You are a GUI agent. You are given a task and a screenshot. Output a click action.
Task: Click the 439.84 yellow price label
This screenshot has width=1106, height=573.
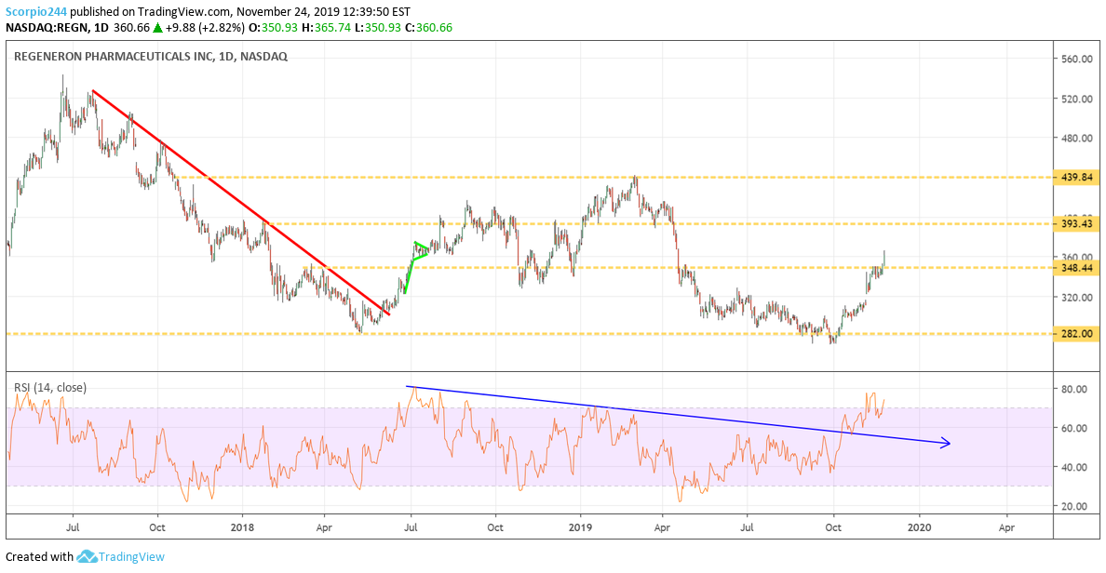pyautogui.click(x=1076, y=177)
